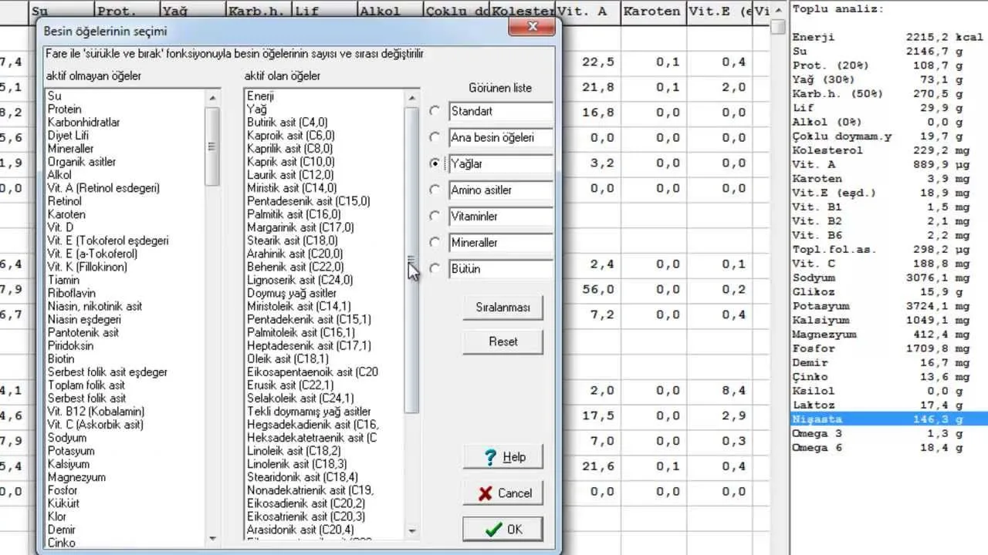The image size is (988, 555).
Task: Click the Vit. A cell showing 56,0
Action: pos(588,289)
